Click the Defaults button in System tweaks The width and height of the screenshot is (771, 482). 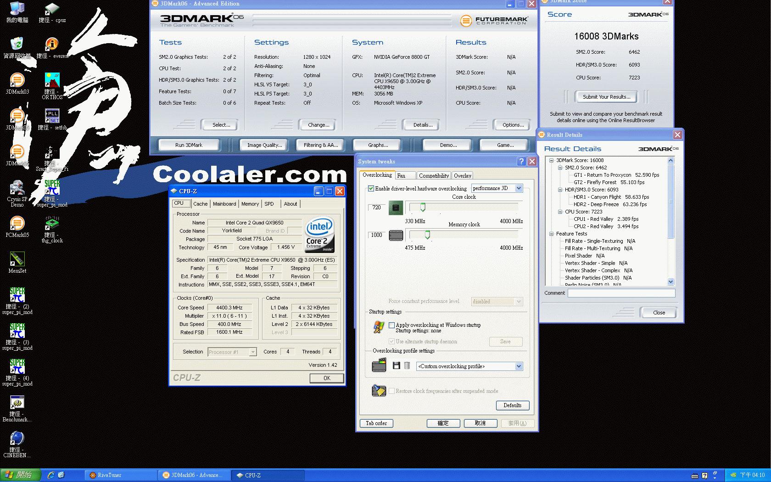[513, 405]
